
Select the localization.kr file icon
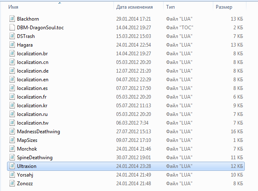[x=12, y=106]
